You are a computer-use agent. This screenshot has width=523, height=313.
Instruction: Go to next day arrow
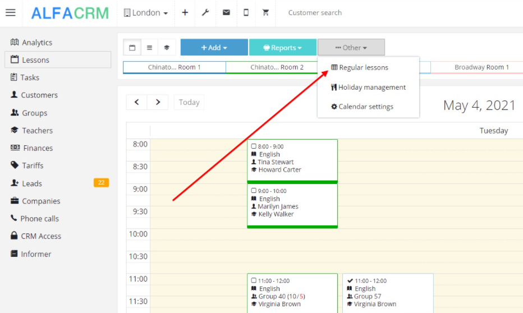pos(158,102)
